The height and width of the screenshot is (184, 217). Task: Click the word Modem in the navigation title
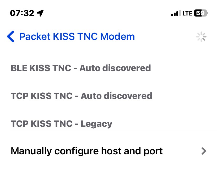(x=117, y=36)
